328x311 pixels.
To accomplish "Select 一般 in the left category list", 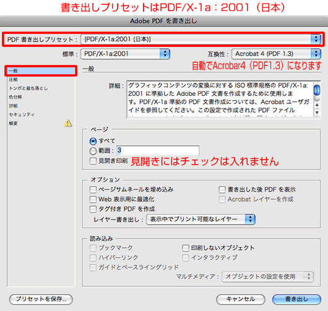I will pos(41,71).
